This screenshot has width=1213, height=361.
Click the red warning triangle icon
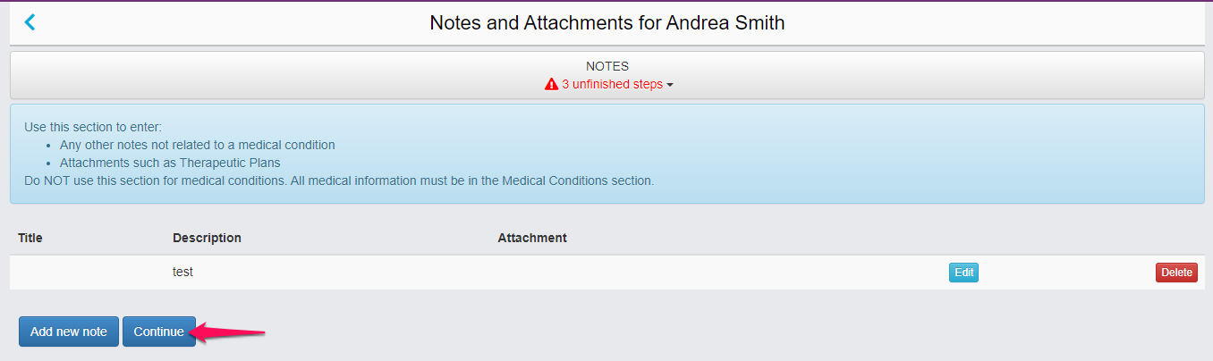551,85
